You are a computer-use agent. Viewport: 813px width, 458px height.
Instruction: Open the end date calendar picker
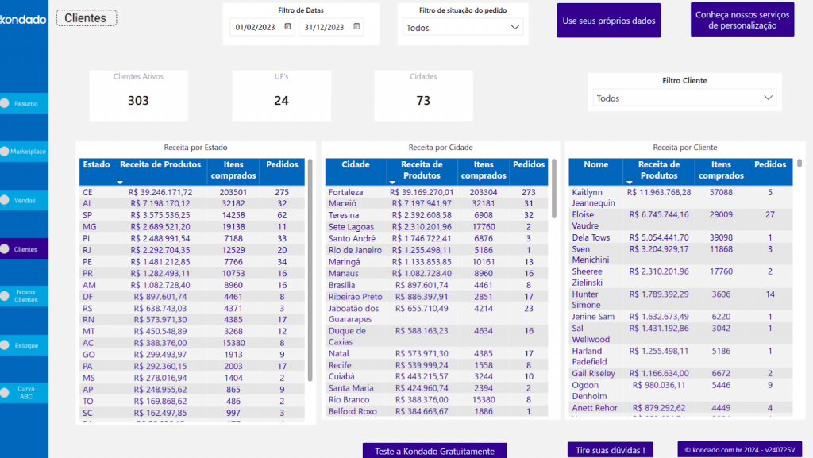click(356, 27)
